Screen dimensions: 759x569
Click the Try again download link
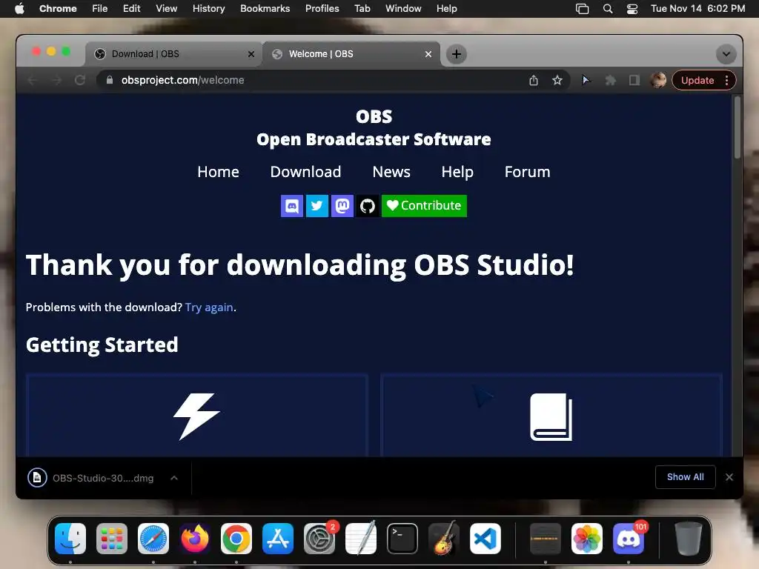[209, 307]
